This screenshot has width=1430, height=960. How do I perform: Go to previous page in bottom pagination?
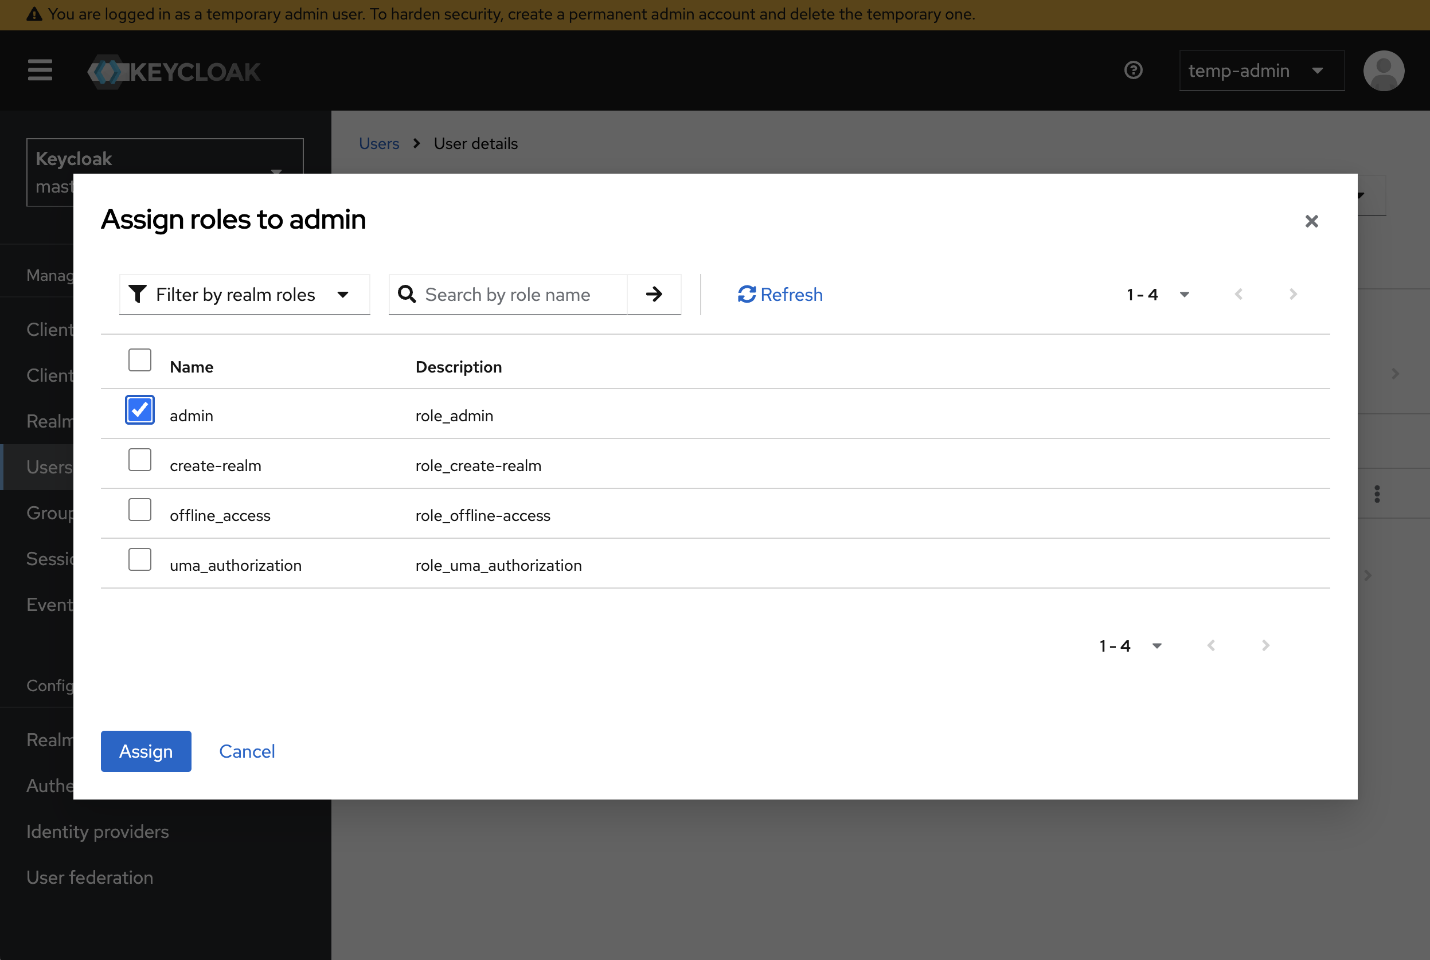(1211, 645)
